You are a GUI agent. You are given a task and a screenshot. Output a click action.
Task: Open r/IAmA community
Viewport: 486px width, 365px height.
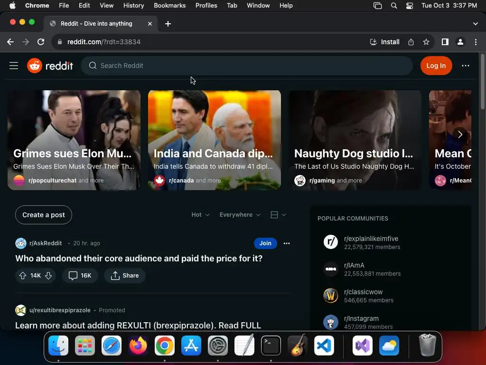(x=354, y=265)
